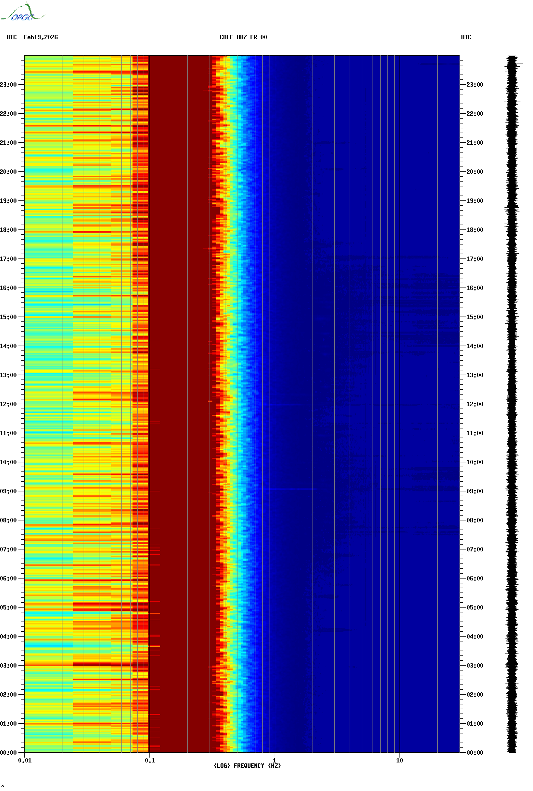Click 20:00 on the left time axis

pyautogui.click(x=8, y=172)
